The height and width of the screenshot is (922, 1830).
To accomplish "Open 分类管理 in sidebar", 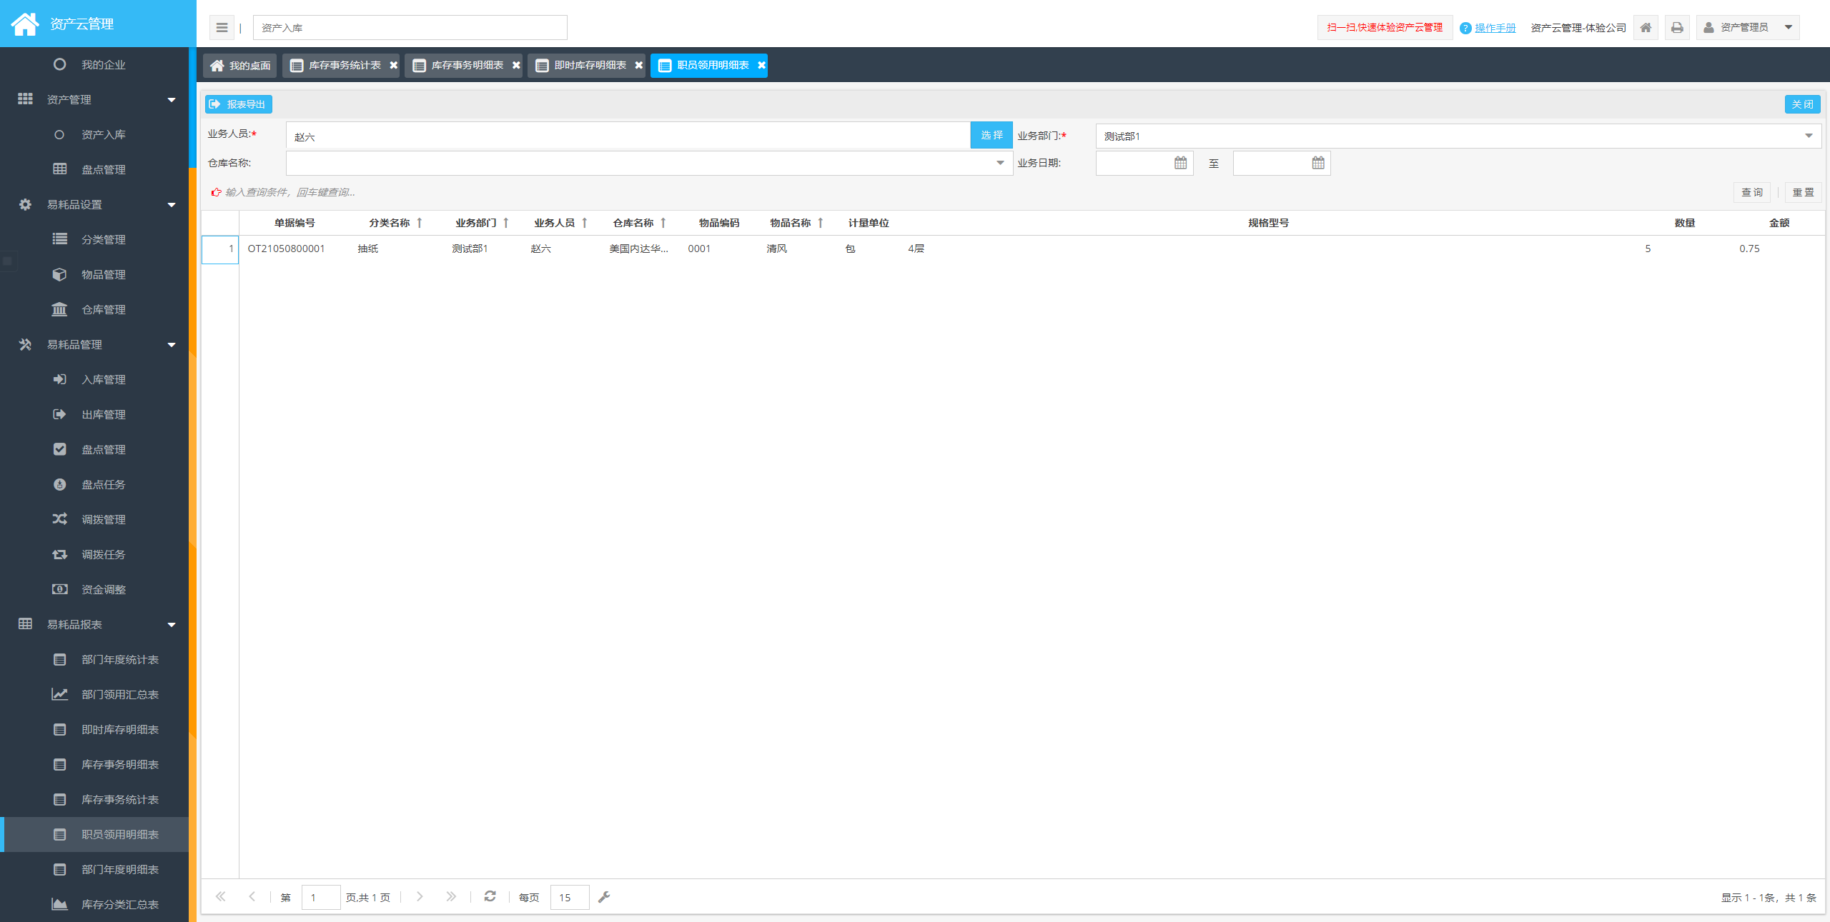I will [94, 239].
